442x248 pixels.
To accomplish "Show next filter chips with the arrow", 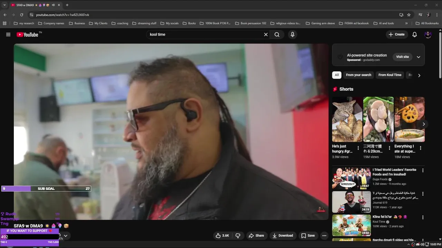I will [x=419, y=75].
